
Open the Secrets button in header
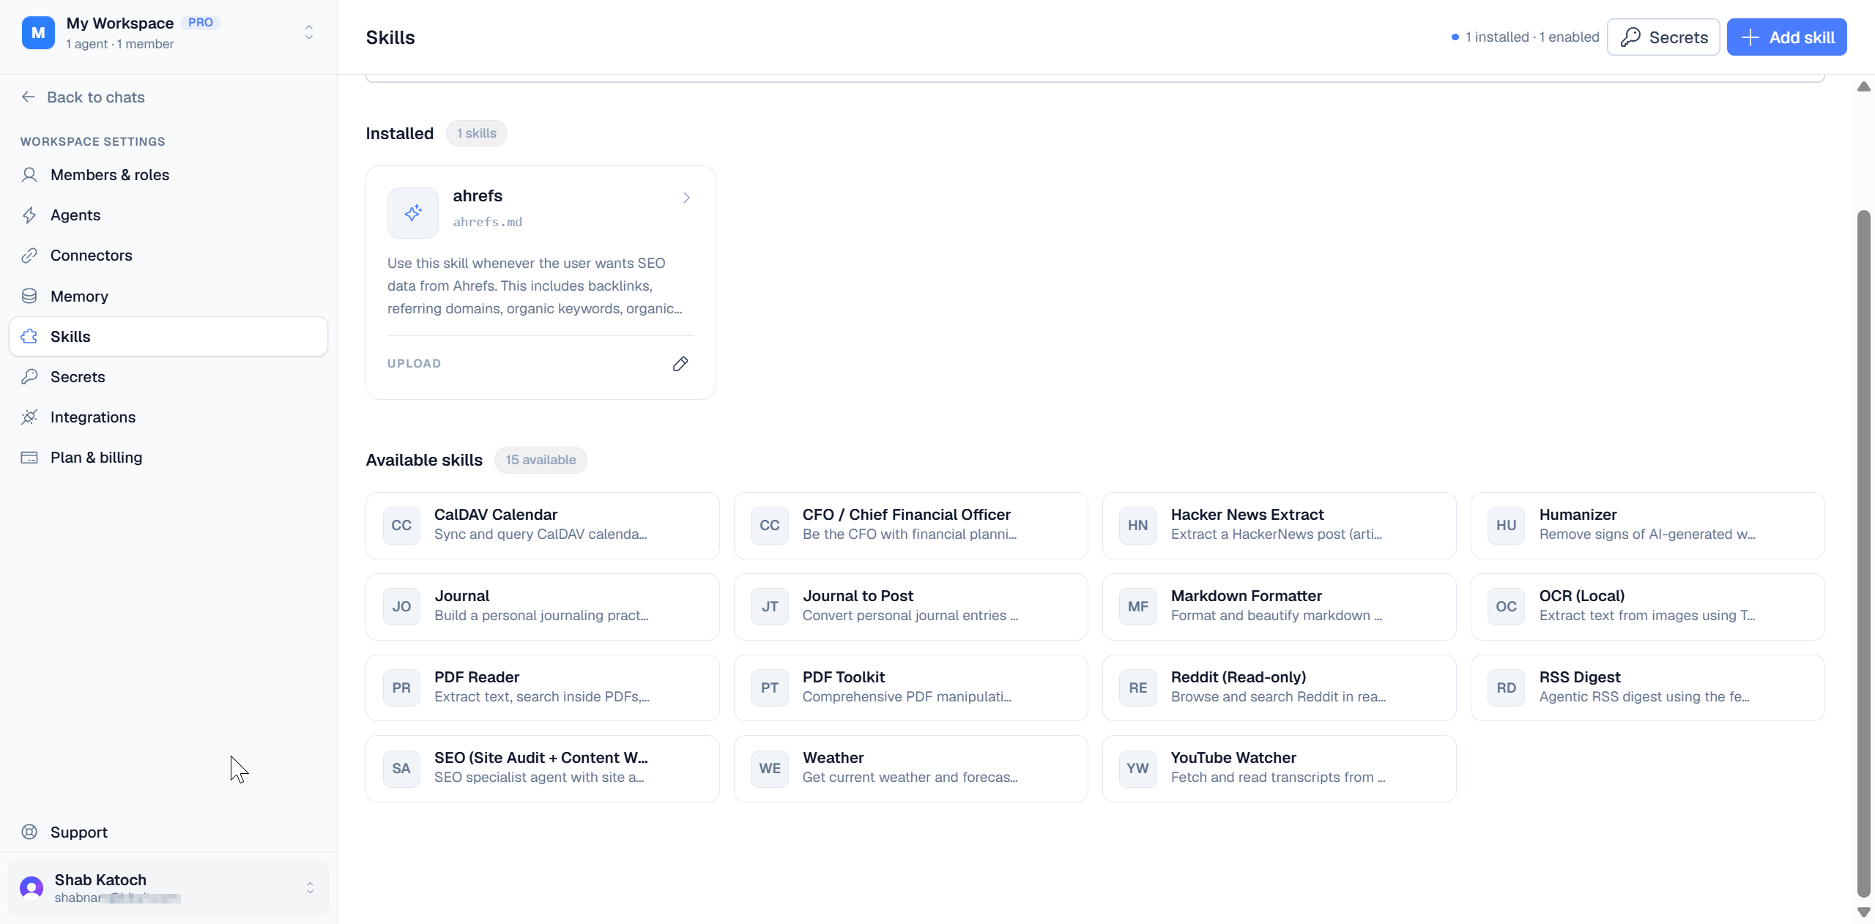(1663, 37)
